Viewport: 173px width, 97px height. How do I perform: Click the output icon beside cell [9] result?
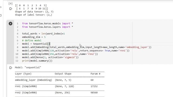pyautogui.click(x=11, y=9)
